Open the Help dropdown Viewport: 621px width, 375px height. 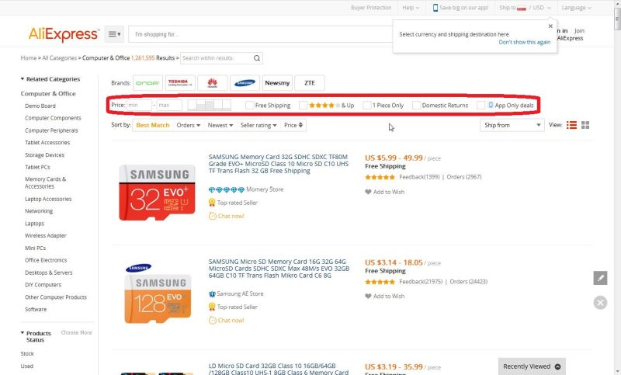click(x=411, y=8)
